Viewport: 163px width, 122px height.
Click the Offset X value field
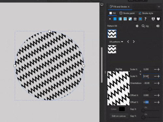148,96
